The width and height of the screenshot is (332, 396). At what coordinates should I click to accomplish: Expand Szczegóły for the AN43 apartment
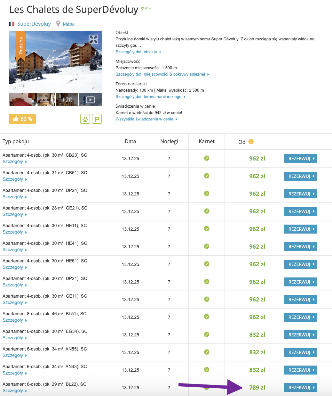[x=15, y=373]
